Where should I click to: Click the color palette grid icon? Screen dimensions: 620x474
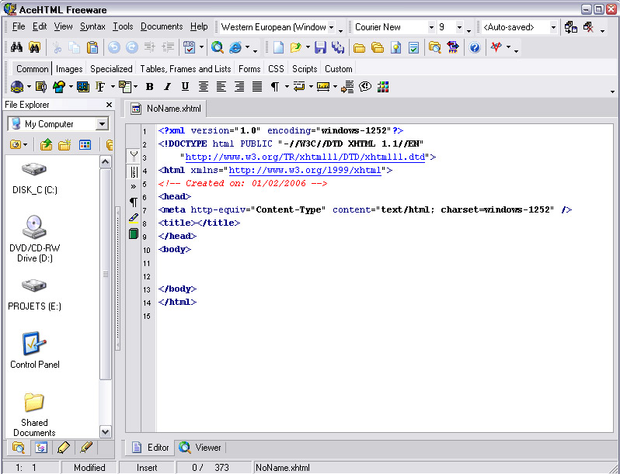click(383, 86)
